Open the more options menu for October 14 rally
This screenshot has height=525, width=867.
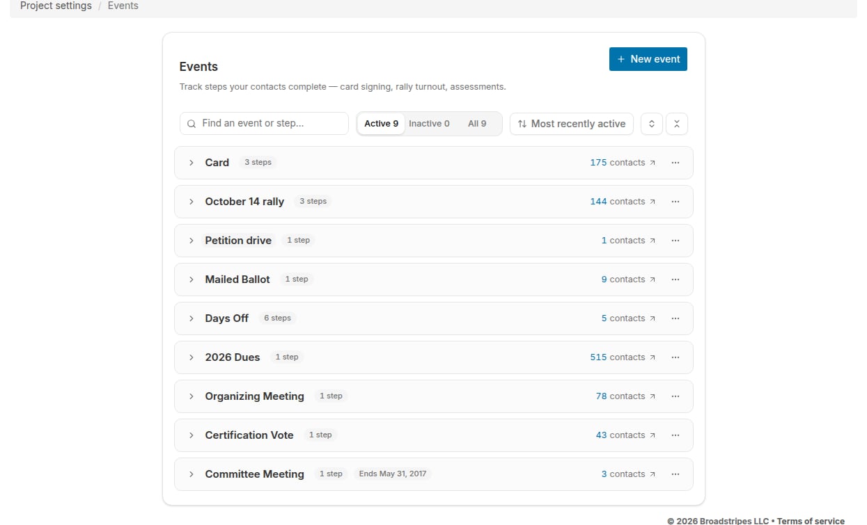click(x=675, y=202)
